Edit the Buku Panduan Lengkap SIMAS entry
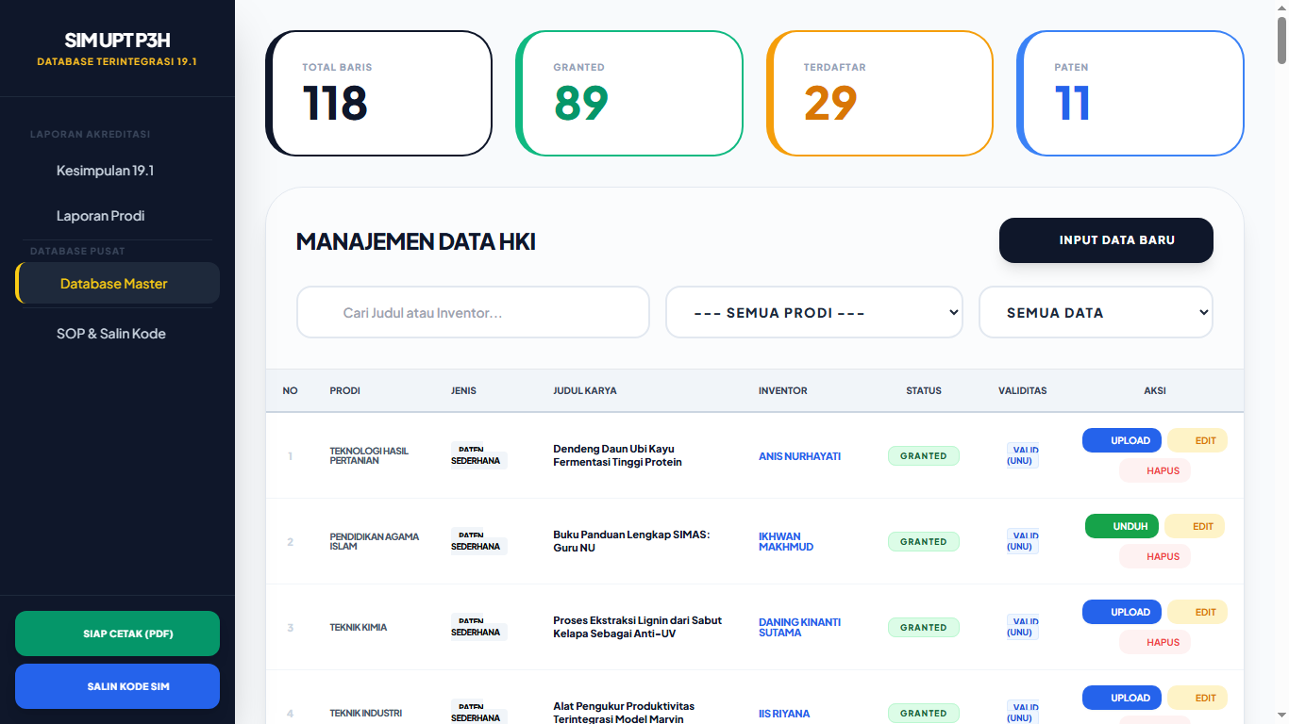1289x724 pixels. (x=1195, y=526)
